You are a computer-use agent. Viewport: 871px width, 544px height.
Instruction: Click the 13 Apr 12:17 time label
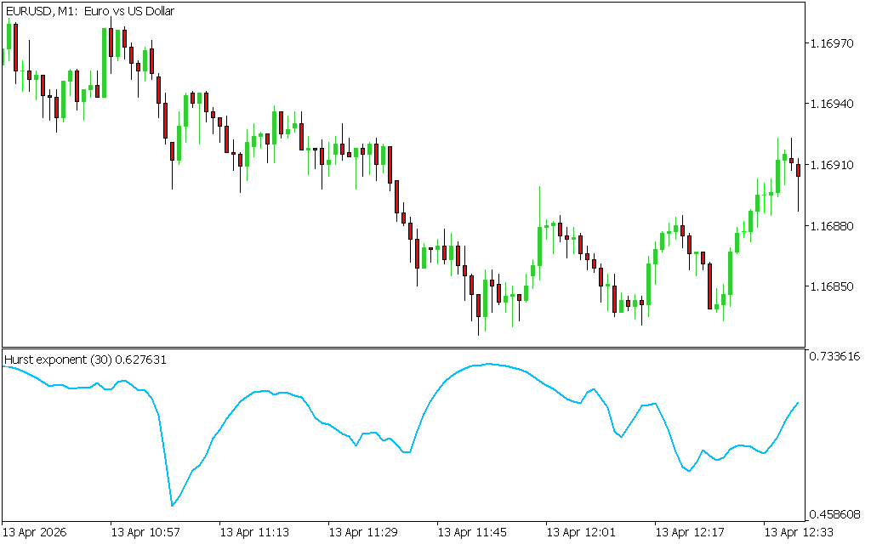click(690, 533)
